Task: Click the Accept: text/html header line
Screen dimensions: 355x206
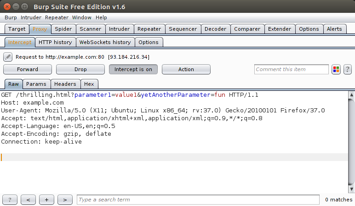Action: point(132,118)
